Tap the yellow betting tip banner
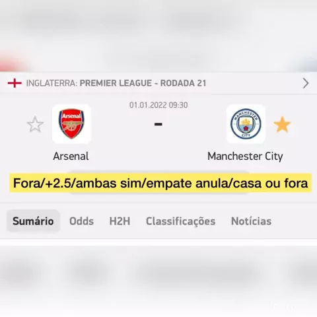 pyautogui.click(x=160, y=183)
